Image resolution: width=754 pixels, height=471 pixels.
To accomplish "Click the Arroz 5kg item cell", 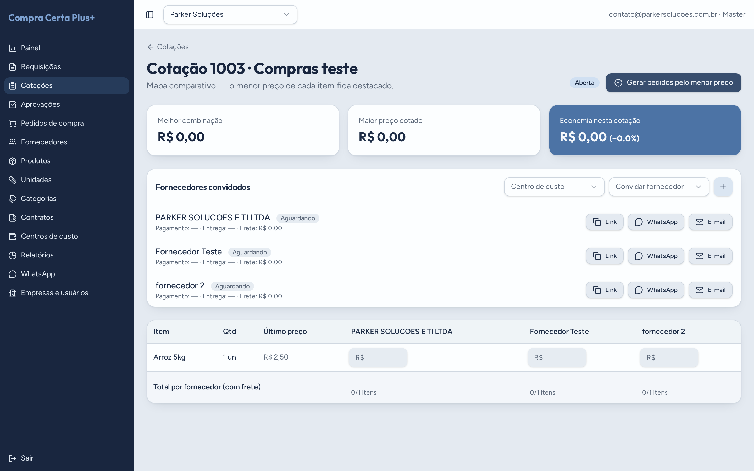I will point(169,357).
